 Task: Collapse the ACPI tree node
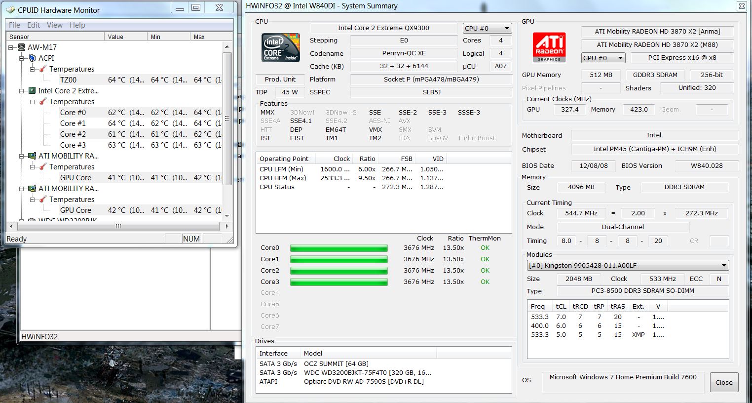click(22, 58)
